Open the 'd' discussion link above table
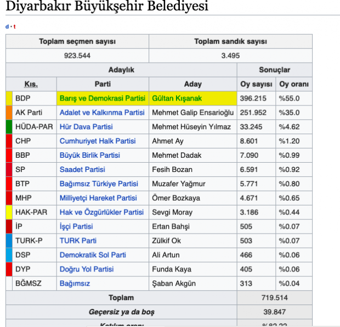The width and height of the screenshot is (340, 327). pos(7,26)
